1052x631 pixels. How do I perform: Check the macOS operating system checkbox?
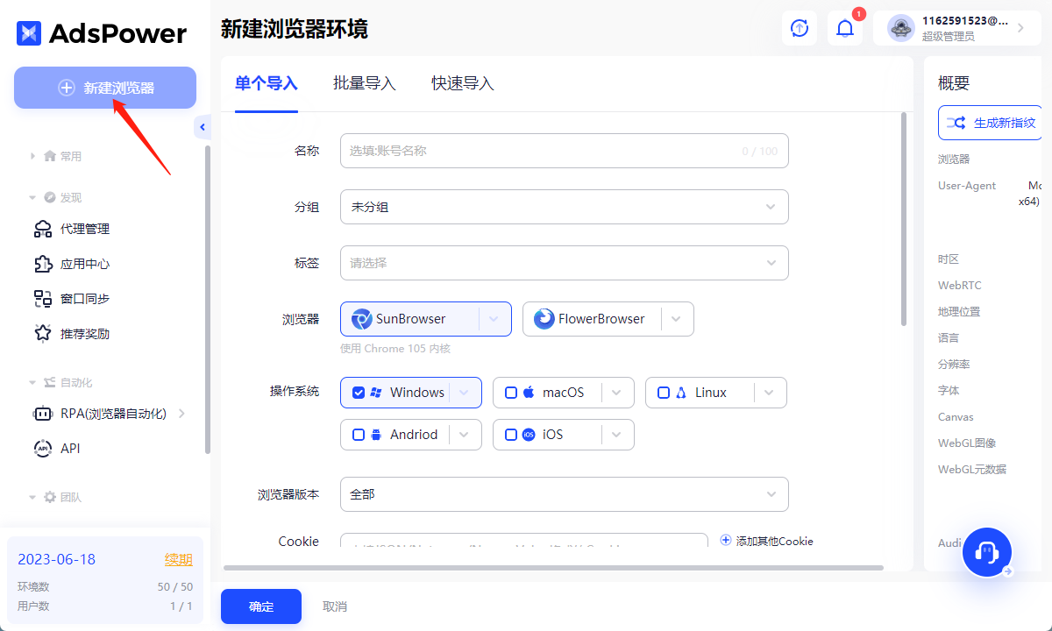click(x=511, y=393)
